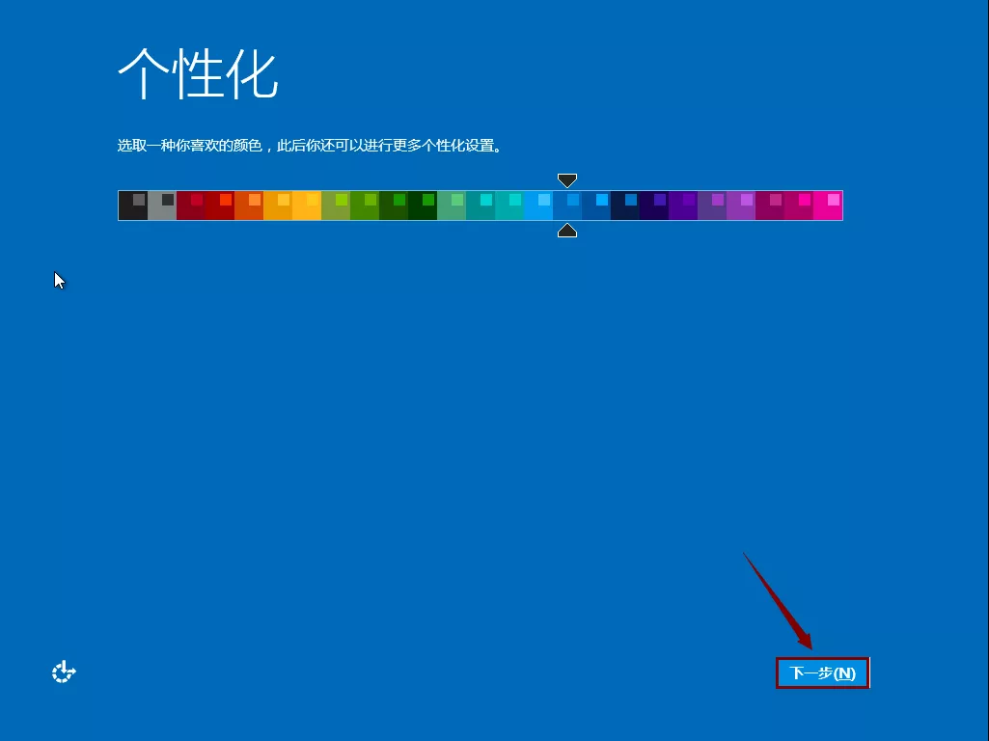Select the currently marked blue swatch
The height and width of the screenshot is (741, 989).
567,206
